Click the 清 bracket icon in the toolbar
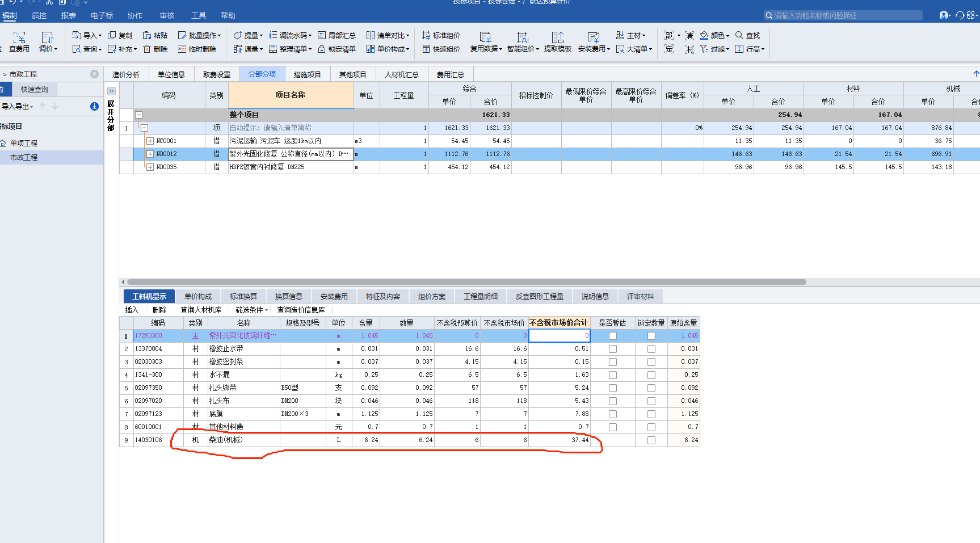The image size is (980, 543). click(x=689, y=35)
